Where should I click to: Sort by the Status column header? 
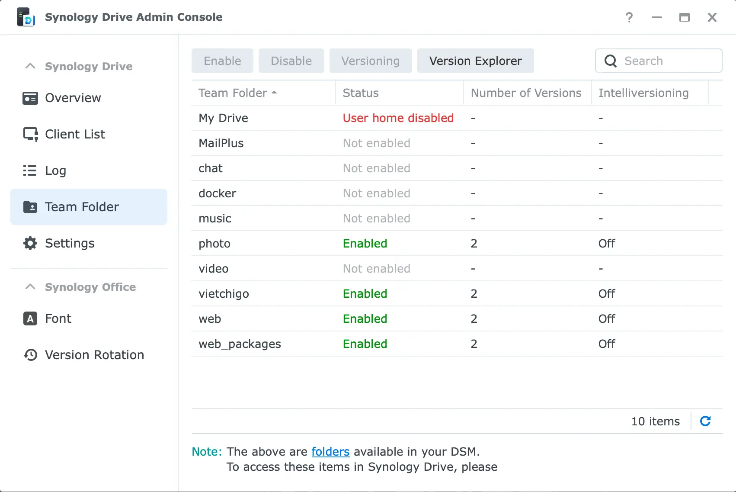click(361, 93)
